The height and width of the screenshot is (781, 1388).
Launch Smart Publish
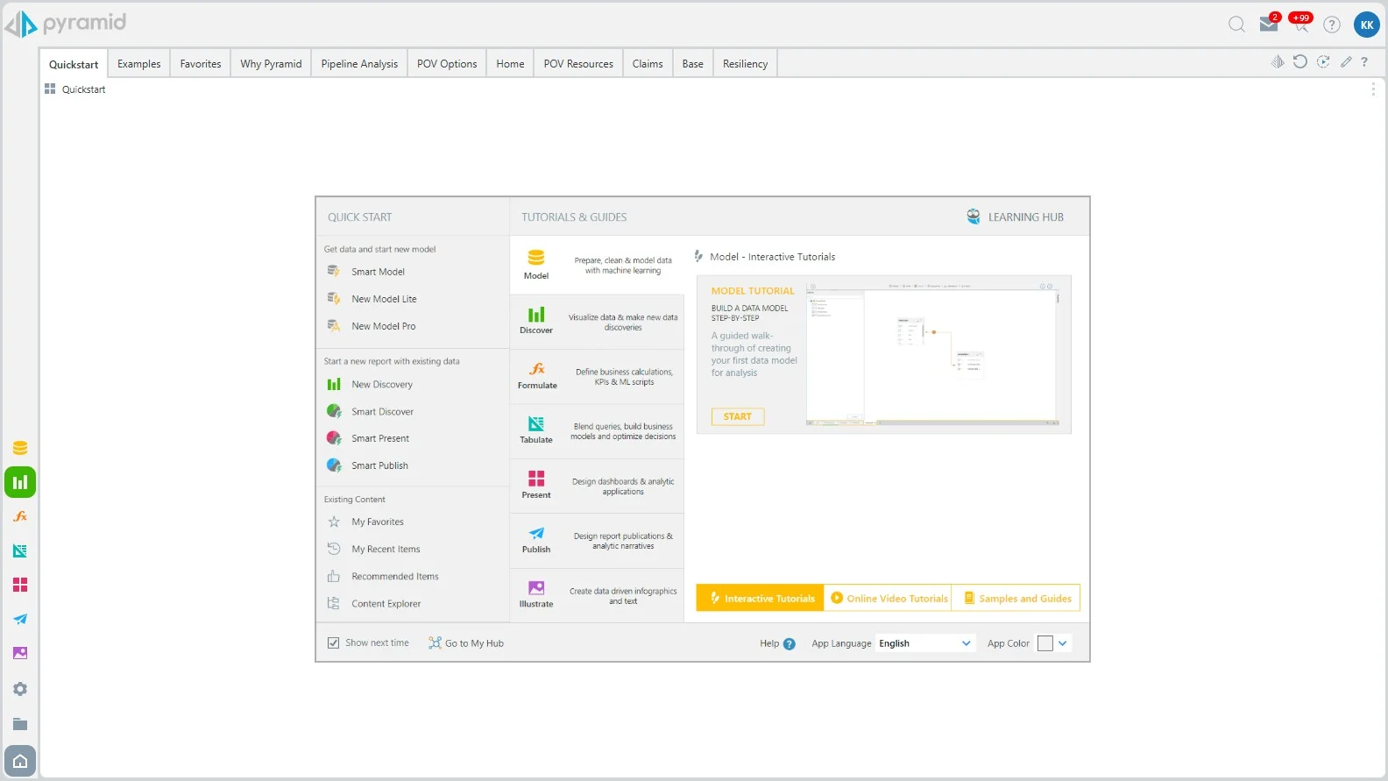coord(379,465)
